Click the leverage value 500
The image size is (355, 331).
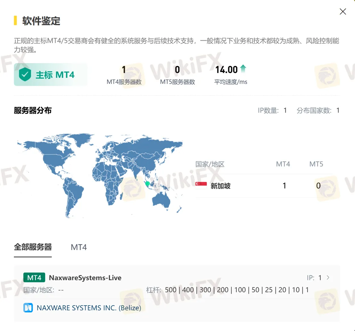pos(171,290)
